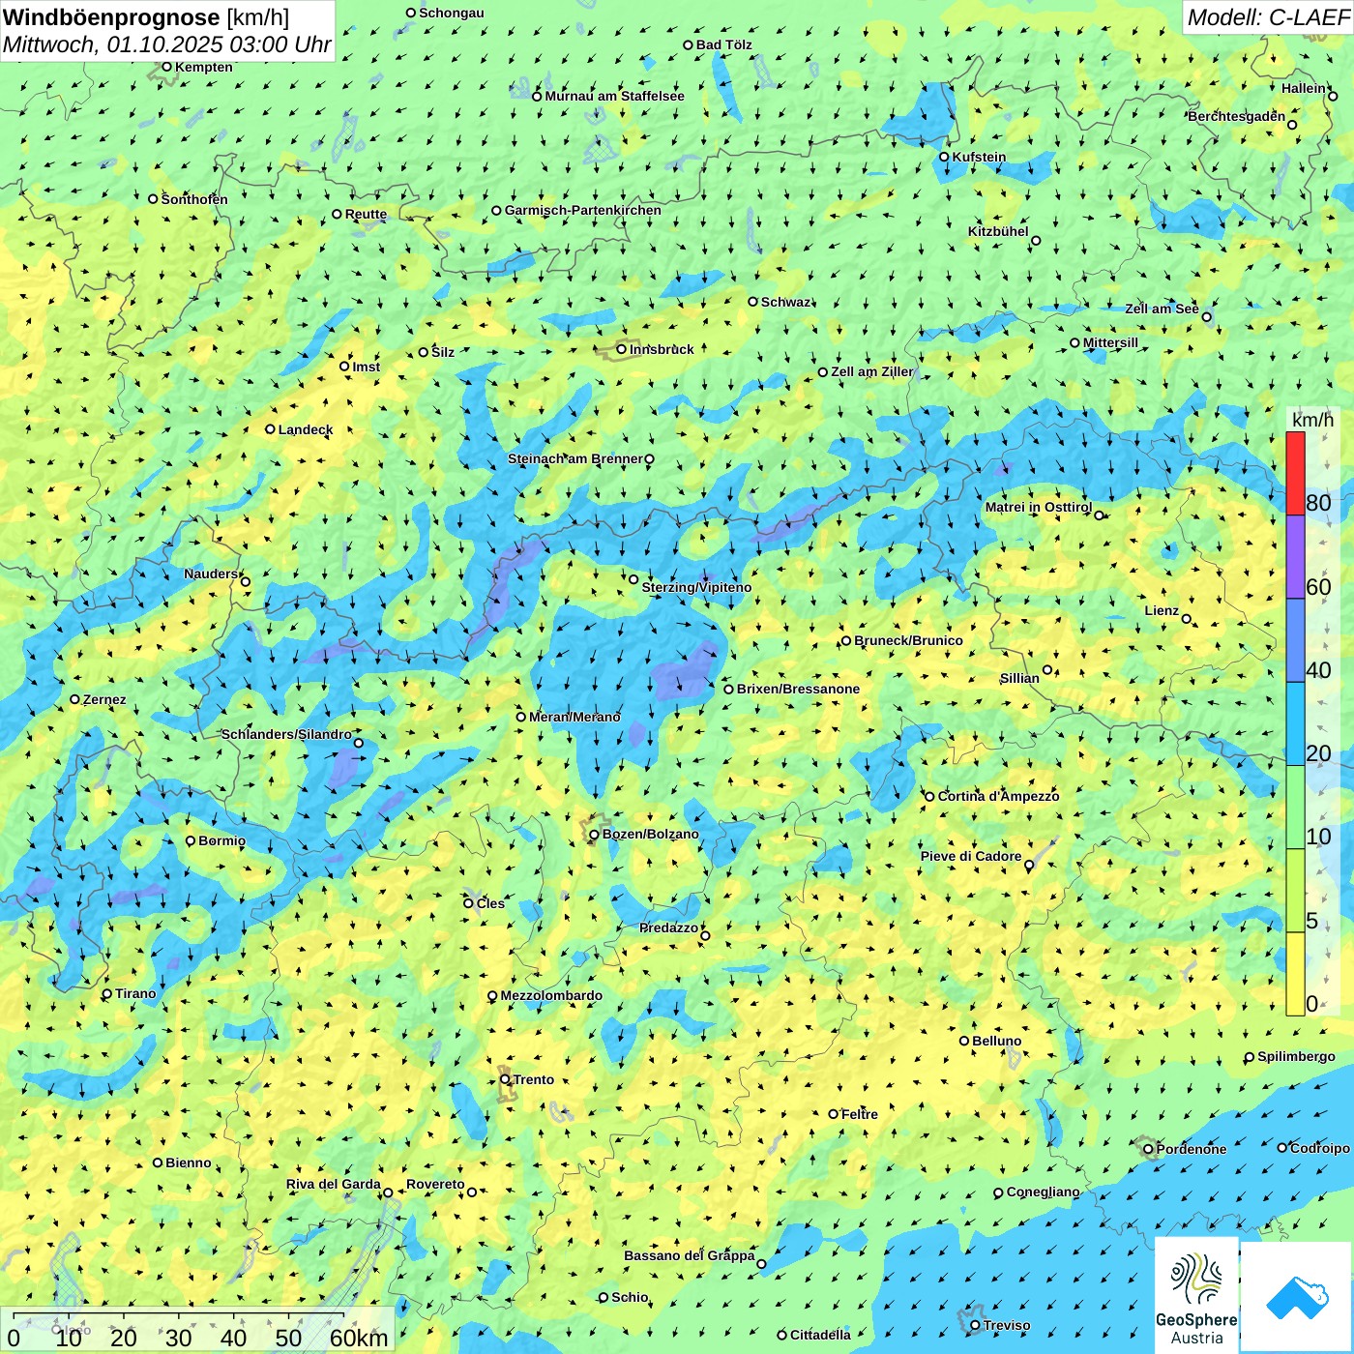Viewport: 1354px width, 1354px height.
Task: Click the green 10–20 km/h legend band
Action: click(x=1295, y=808)
